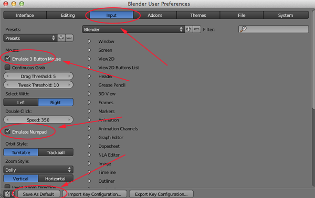Click the Drag Threshold value slider
This screenshot has width=315, height=198.
point(38,76)
